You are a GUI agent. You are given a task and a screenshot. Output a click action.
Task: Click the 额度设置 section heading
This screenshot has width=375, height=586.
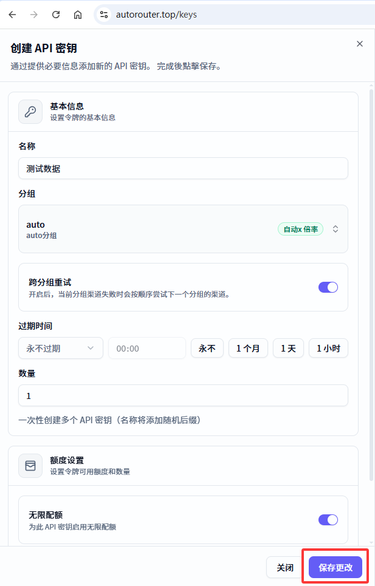tap(67, 460)
